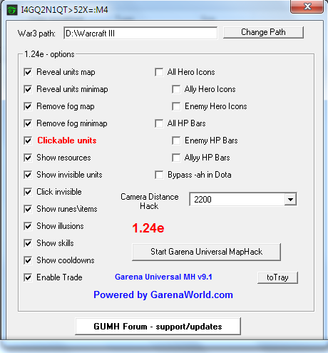Toggle Show invisible units checkbox
This screenshot has height=353, width=328.
click(28, 175)
